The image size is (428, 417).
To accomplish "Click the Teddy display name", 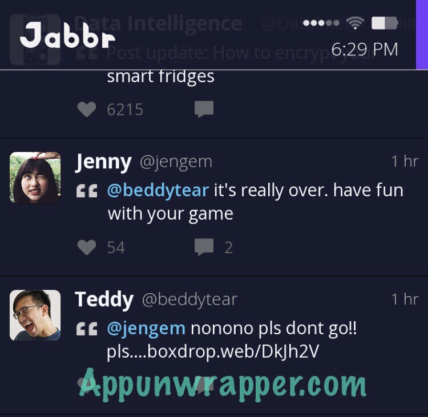I will (104, 300).
